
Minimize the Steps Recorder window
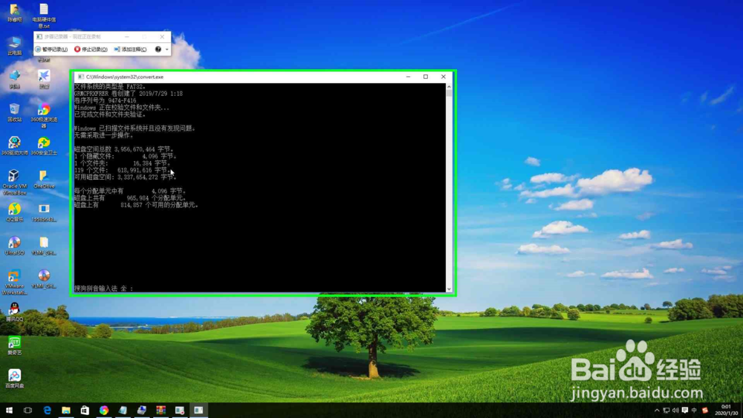(127, 37)
